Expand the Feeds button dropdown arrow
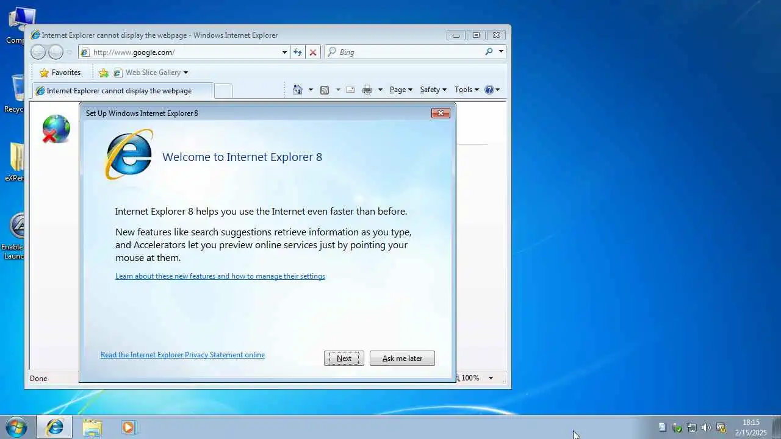This screenshot has height=439, width=781. point(338,90)
